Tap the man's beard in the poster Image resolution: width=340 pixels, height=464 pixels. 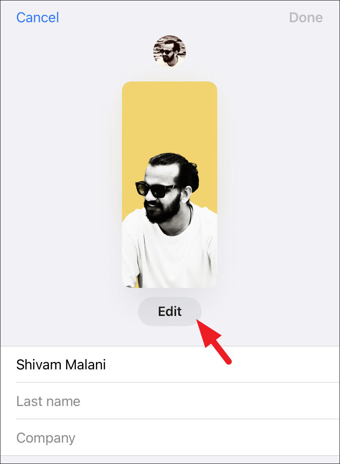163,211
